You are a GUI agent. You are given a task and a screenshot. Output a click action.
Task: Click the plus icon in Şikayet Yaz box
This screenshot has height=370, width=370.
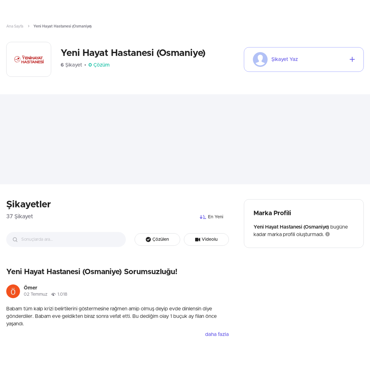click(x=352, y=60)
